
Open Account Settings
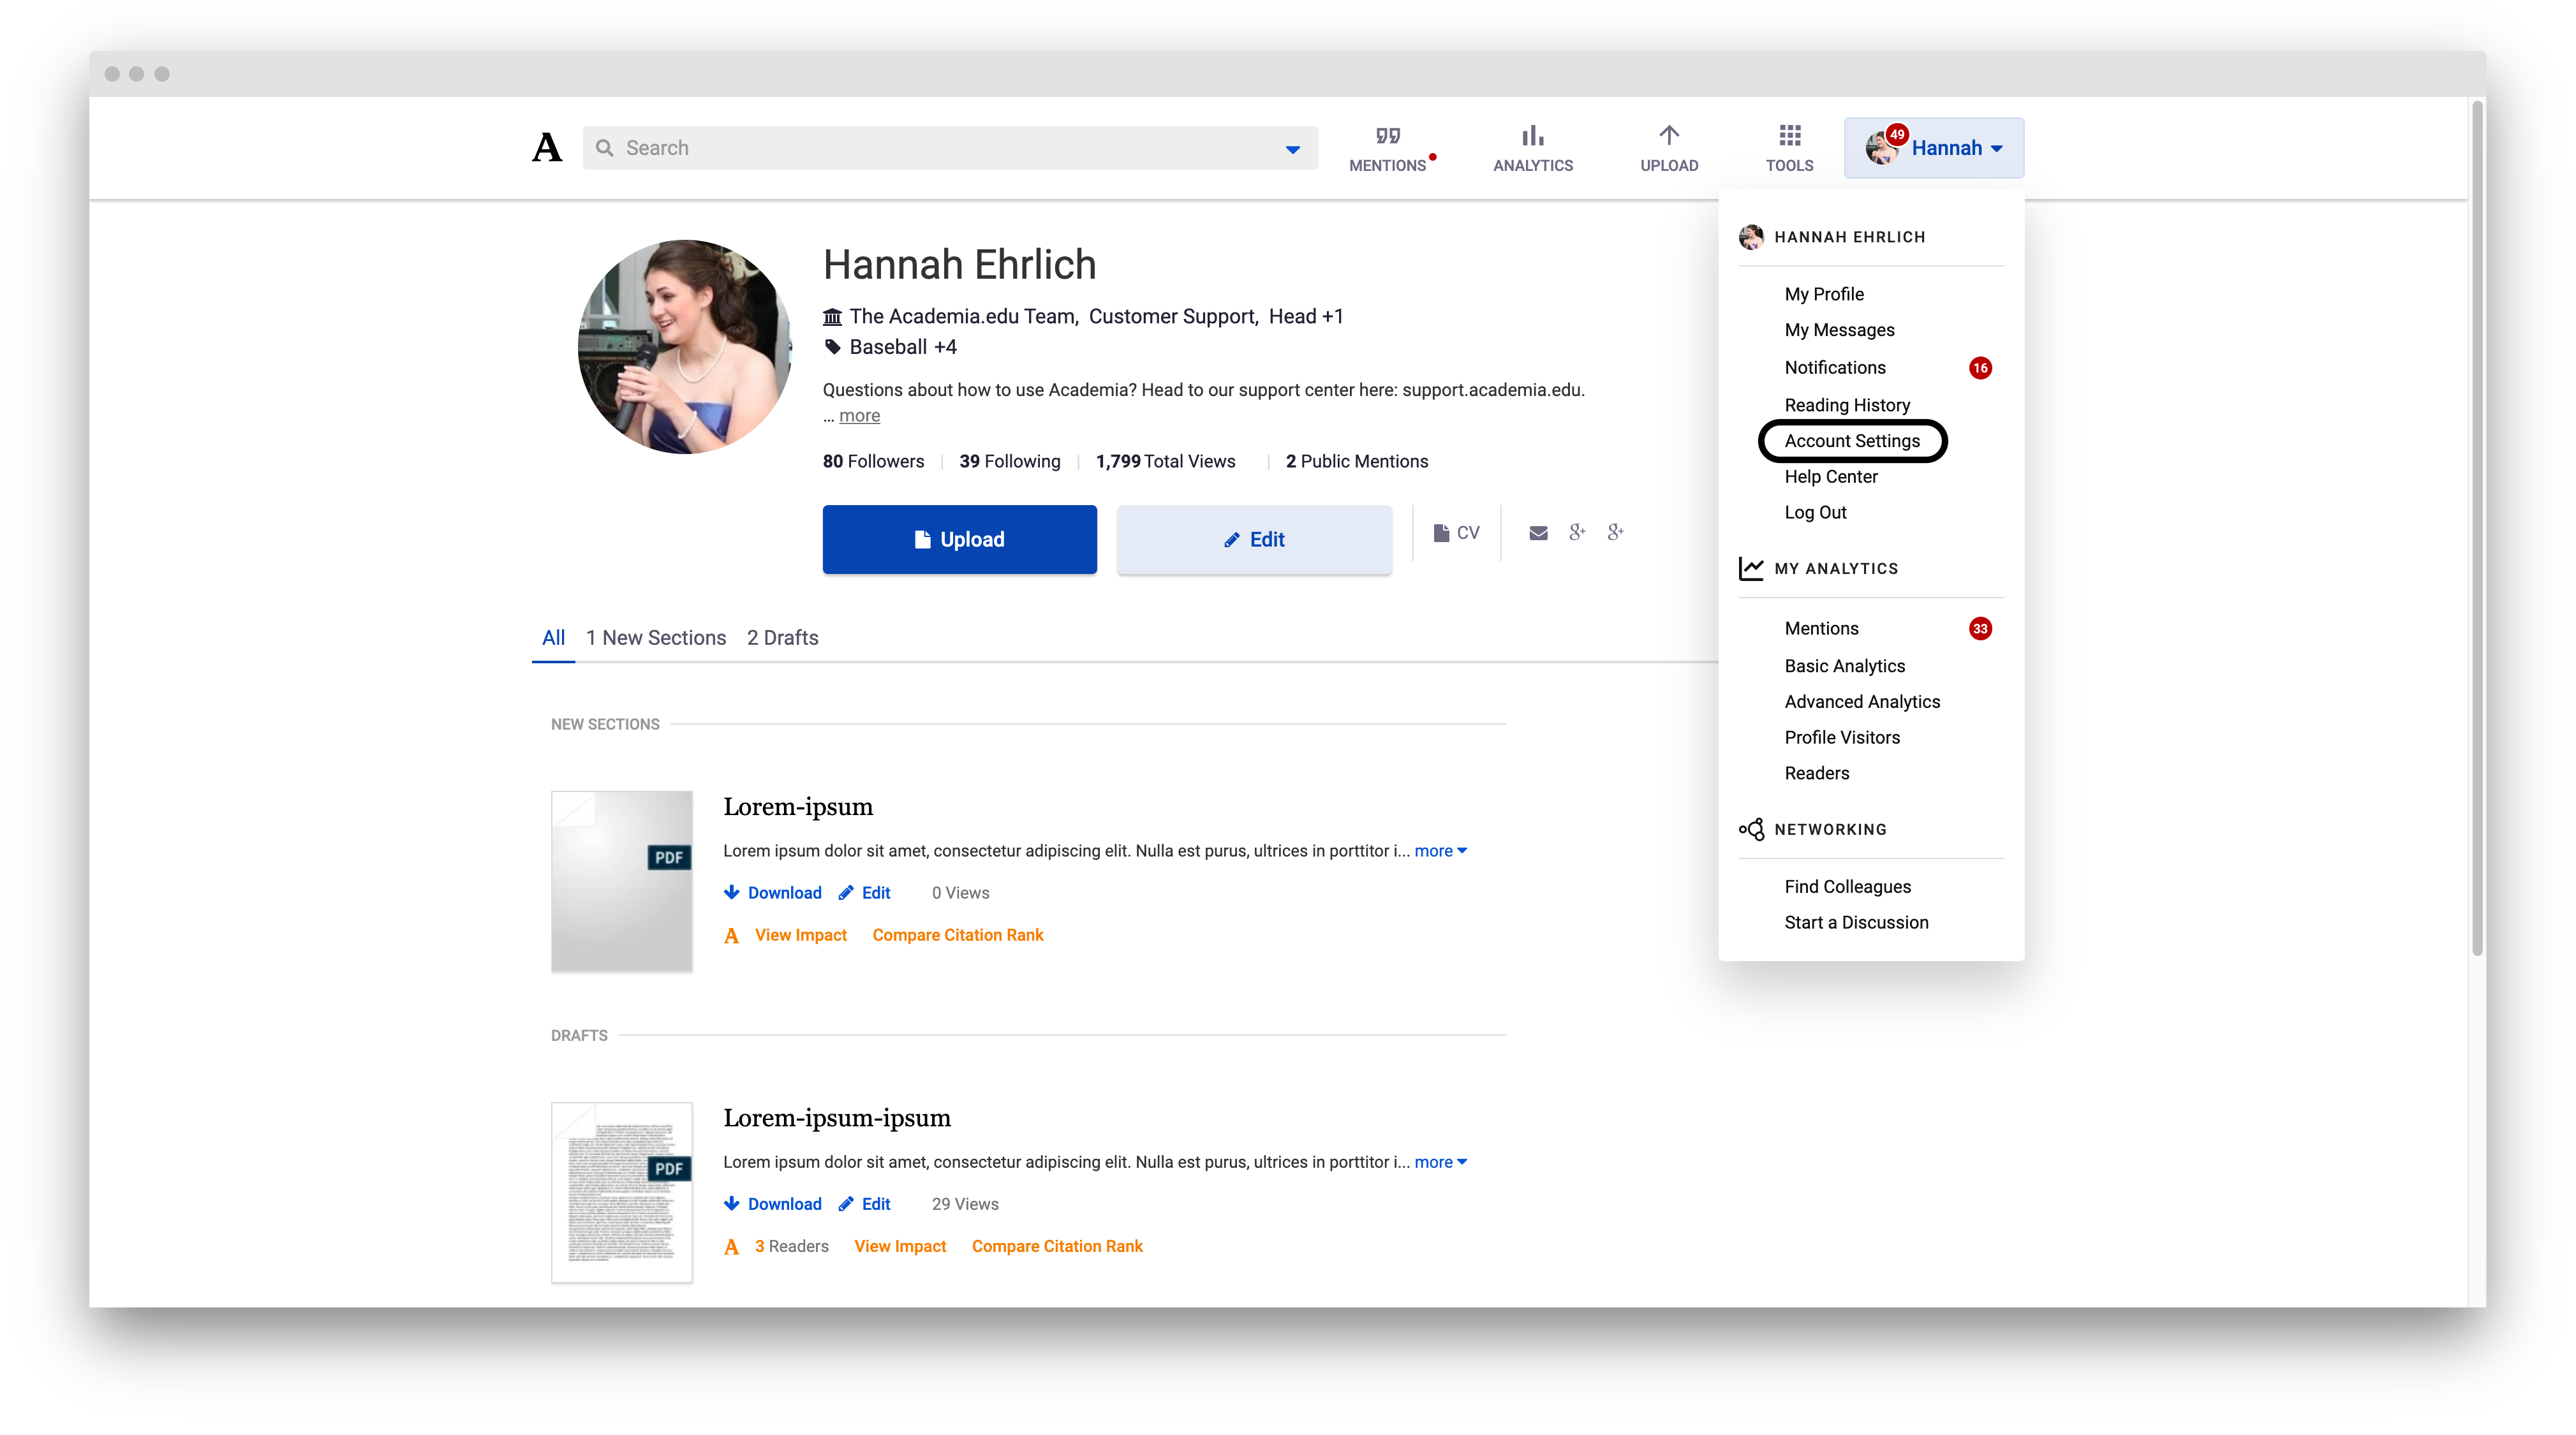(1852, 441)
